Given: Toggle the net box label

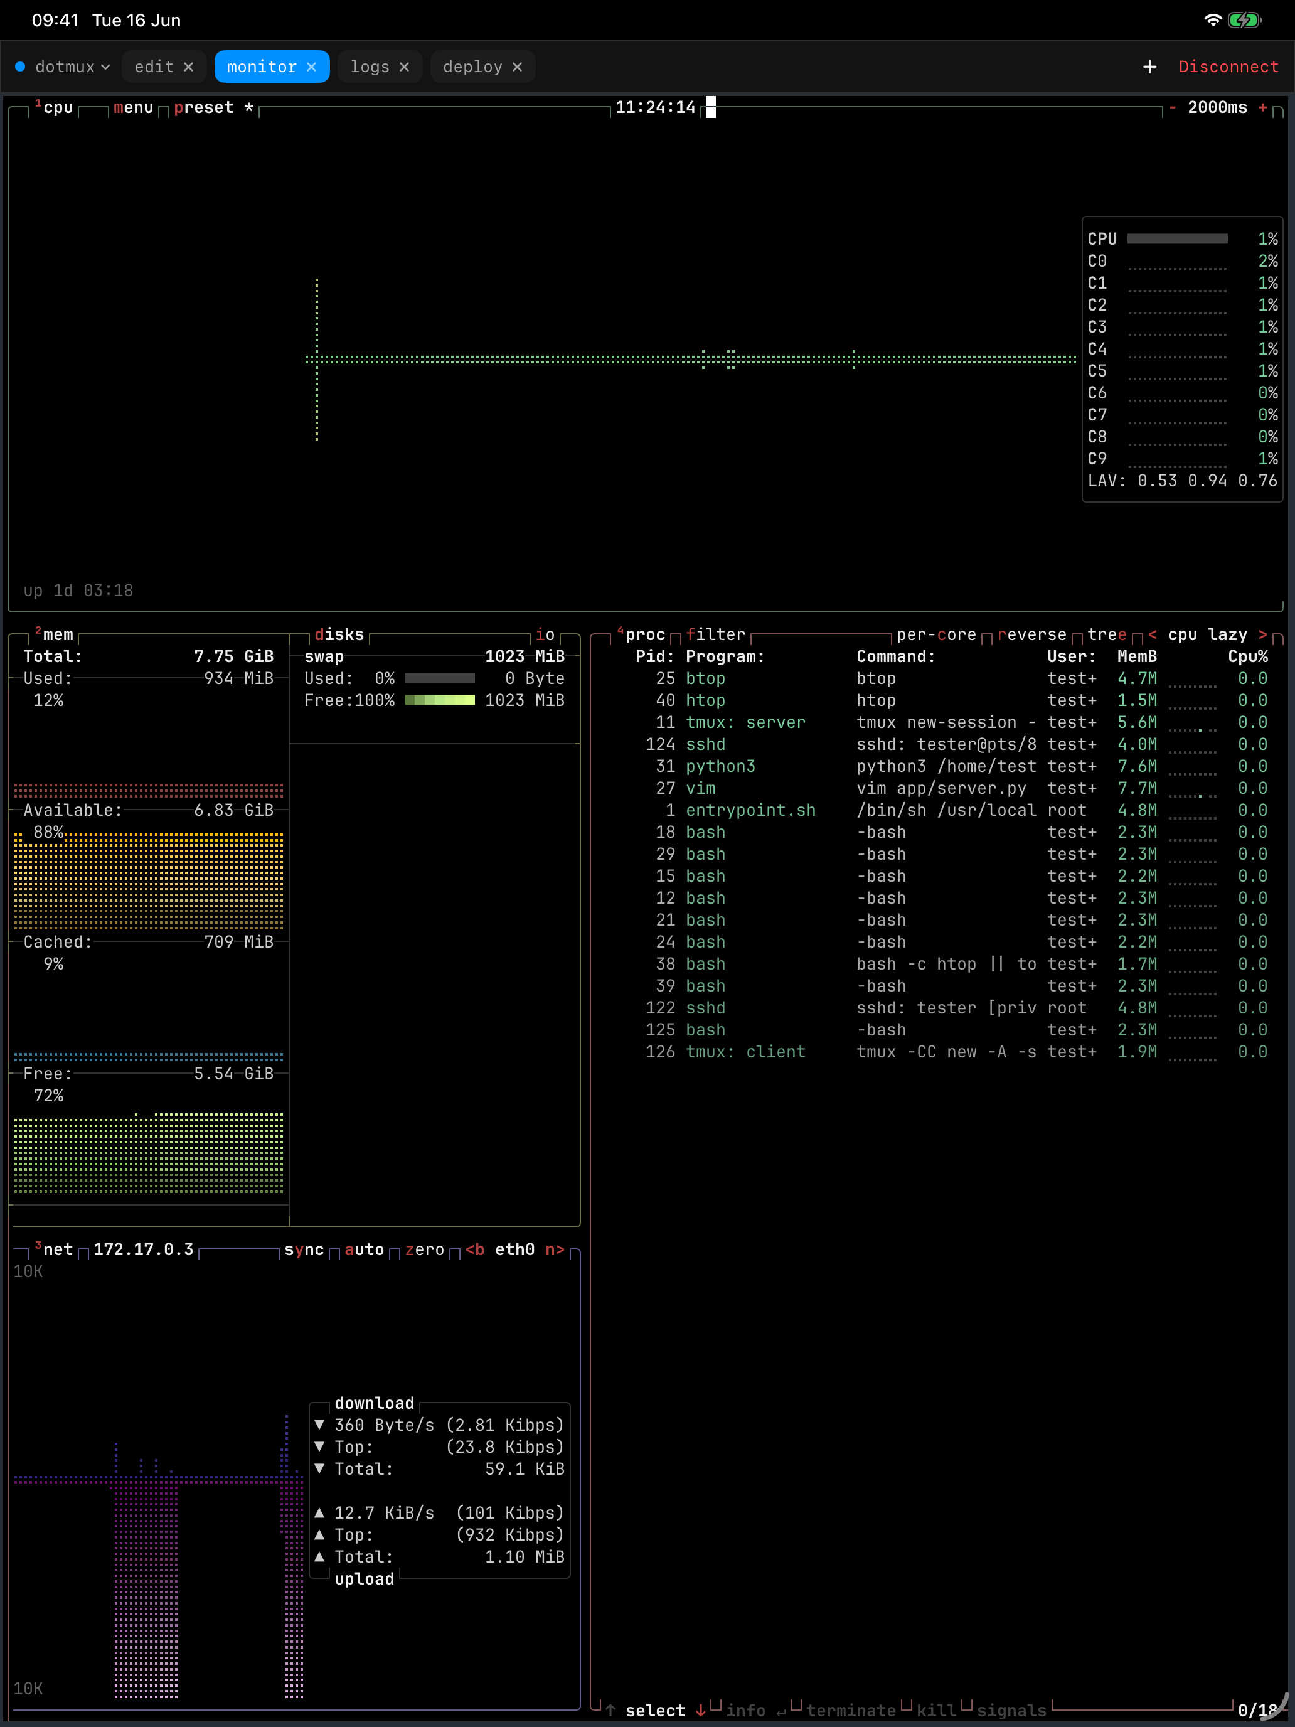Looking at the screenshot, I should (x=54, y=1250).
